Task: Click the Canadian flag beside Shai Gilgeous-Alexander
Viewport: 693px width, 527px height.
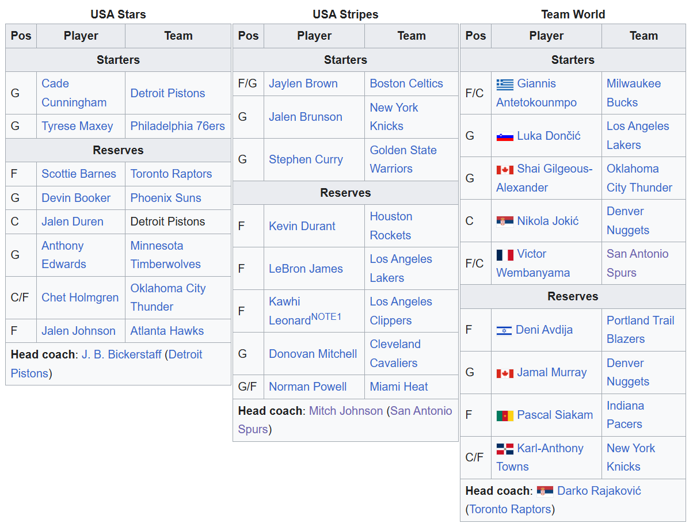Action: 505,170
